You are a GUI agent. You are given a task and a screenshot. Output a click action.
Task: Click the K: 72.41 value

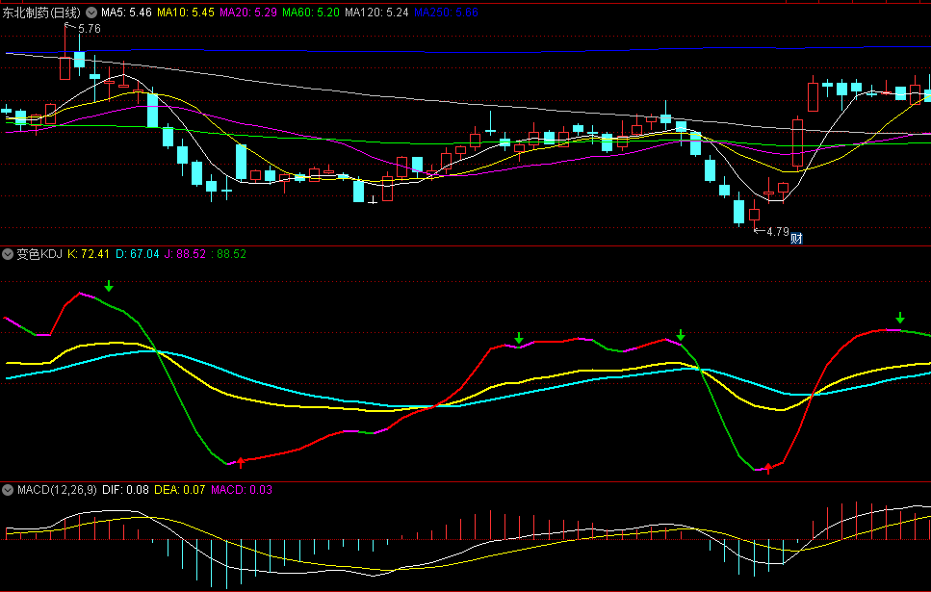click(x=89, y=254)
